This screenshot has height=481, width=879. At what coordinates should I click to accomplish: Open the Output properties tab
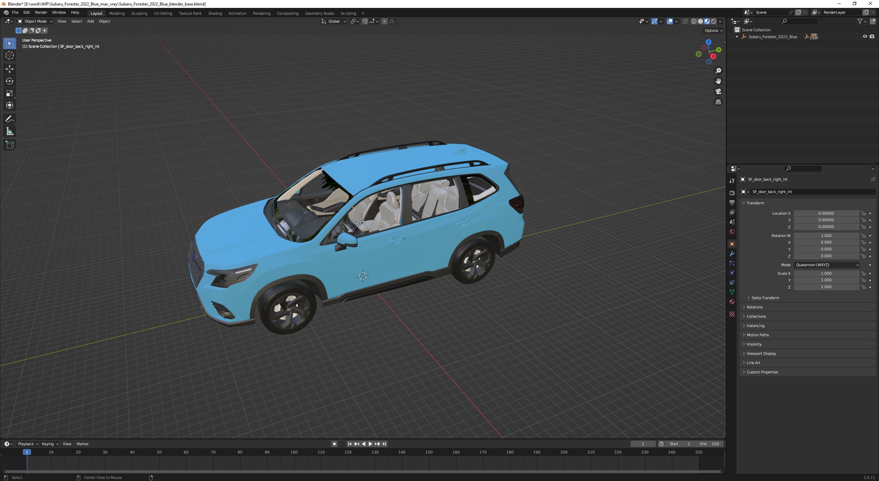coord(732,203)
